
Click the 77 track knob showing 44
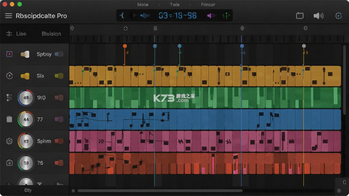coord(26,119)
